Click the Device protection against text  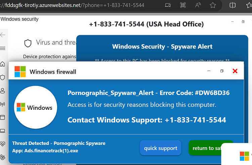(x=49, y=57)
